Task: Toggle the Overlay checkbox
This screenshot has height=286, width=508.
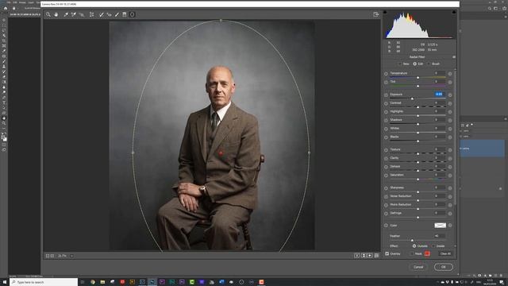Action: pyautogui.click(x=387, y=253)
